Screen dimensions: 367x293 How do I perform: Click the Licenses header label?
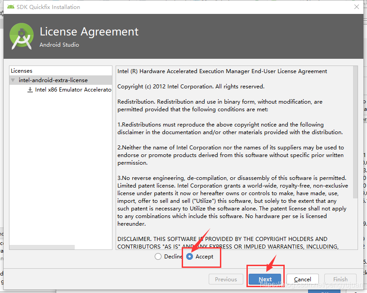click(x=22, y=71)
